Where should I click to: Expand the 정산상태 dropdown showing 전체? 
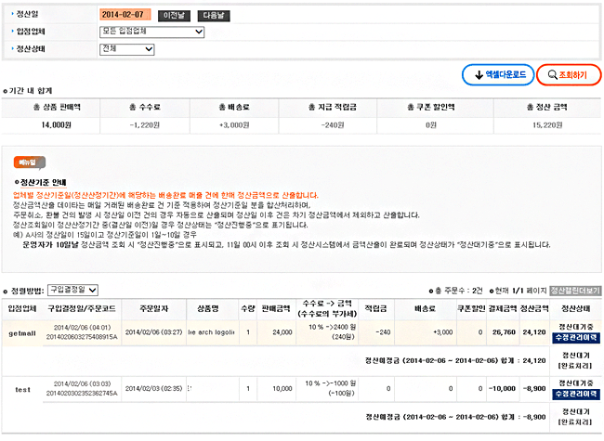[x=126, y=49]
